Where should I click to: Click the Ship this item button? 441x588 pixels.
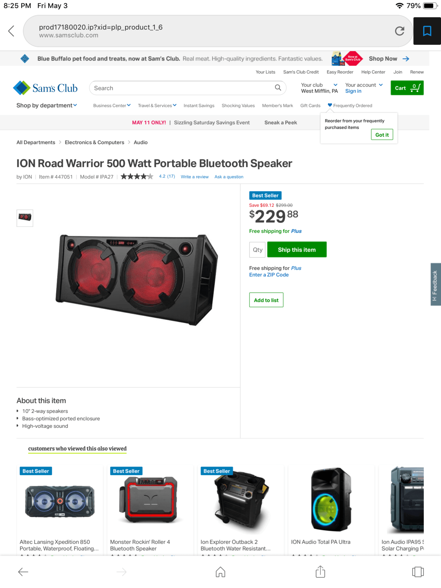pyautogui.click(x=297, y=250)
